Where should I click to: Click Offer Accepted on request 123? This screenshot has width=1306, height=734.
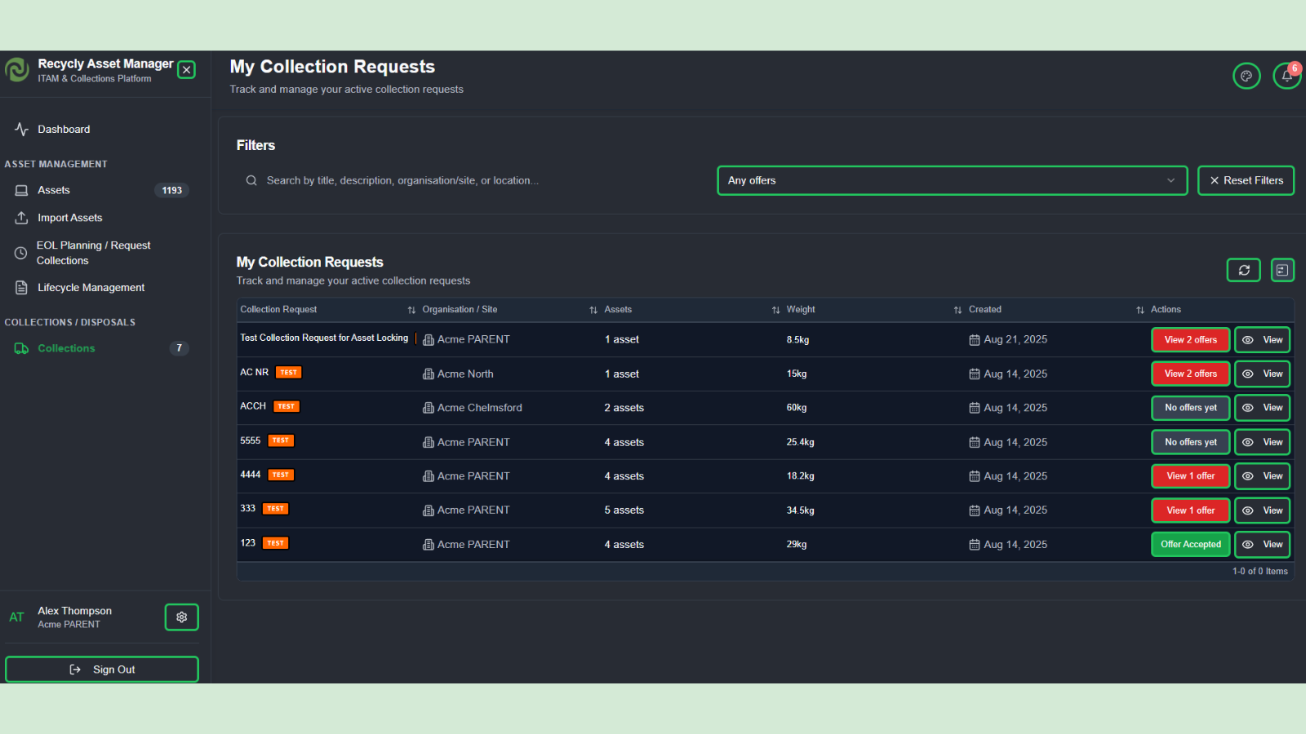click(x=1190, y=544)
